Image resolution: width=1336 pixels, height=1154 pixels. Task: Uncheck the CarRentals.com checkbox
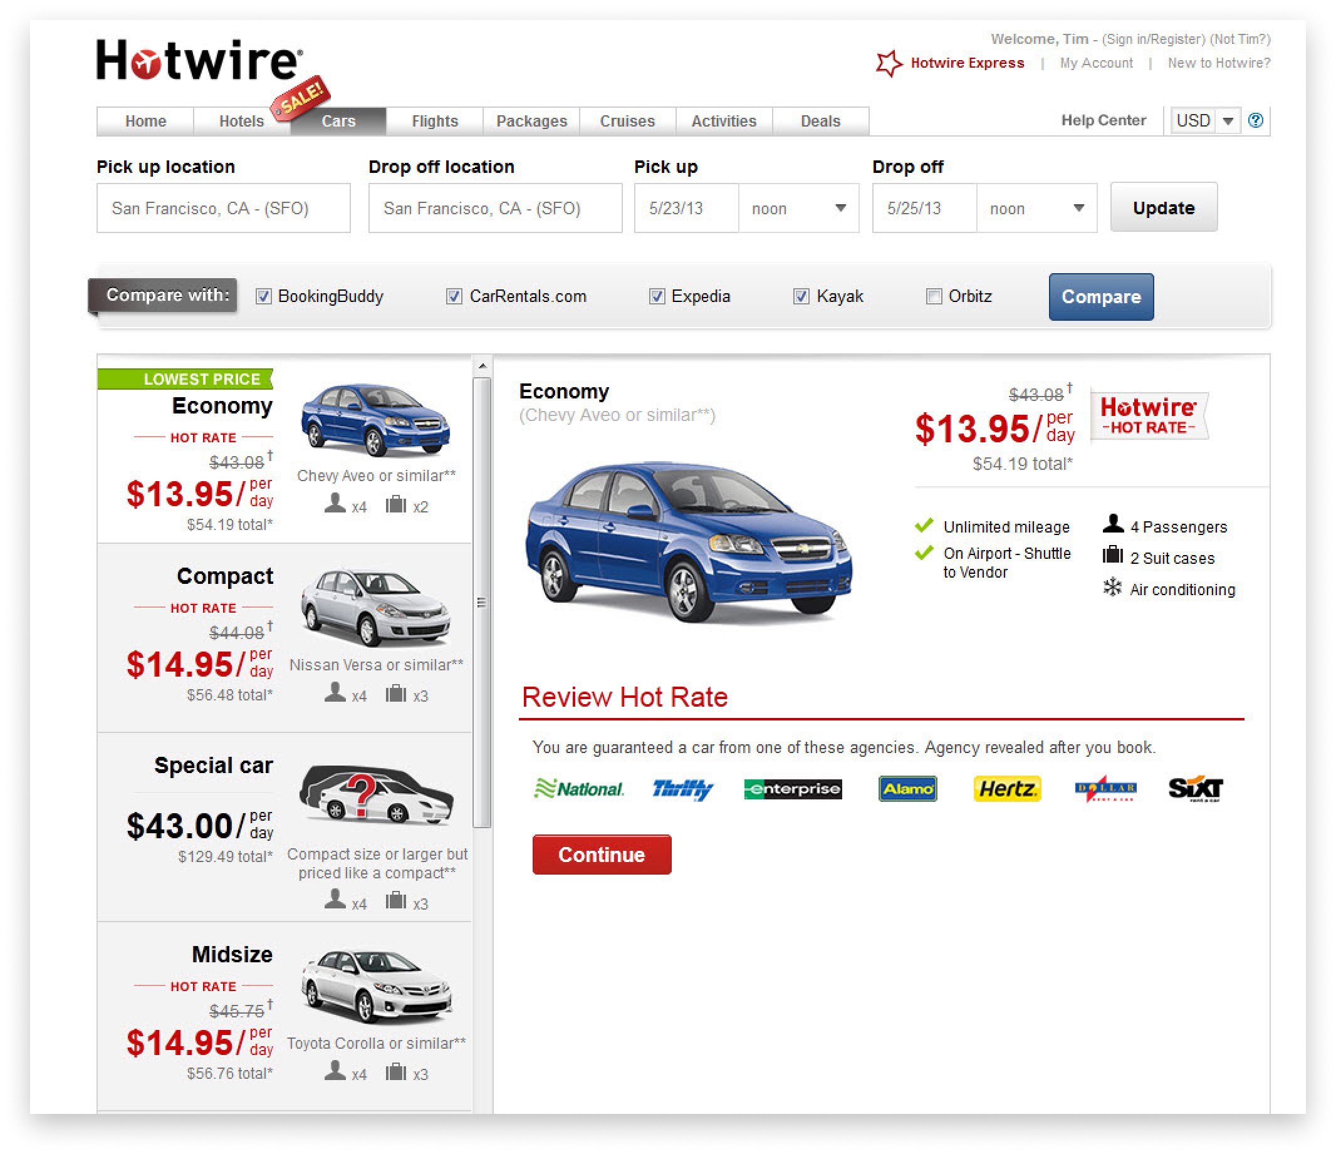[x=454, y=296]
